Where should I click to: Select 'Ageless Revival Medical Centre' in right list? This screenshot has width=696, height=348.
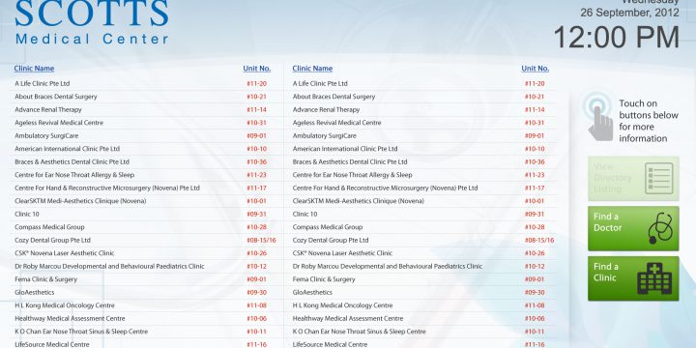click(337, 123)
